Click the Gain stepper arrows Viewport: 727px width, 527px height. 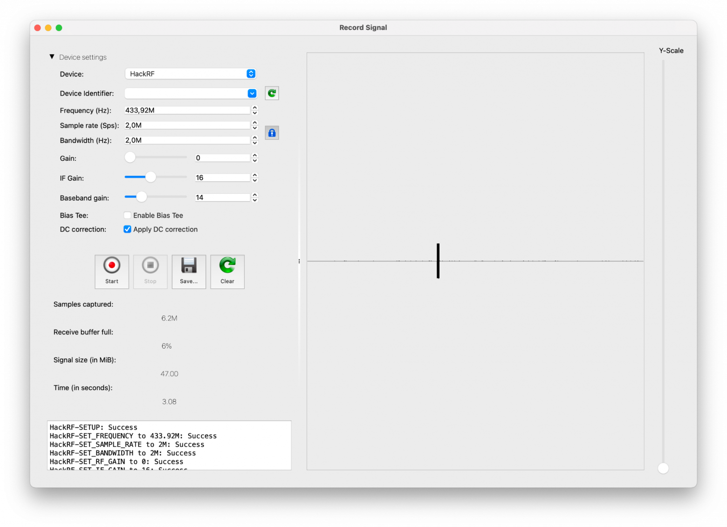click(254, 158)
